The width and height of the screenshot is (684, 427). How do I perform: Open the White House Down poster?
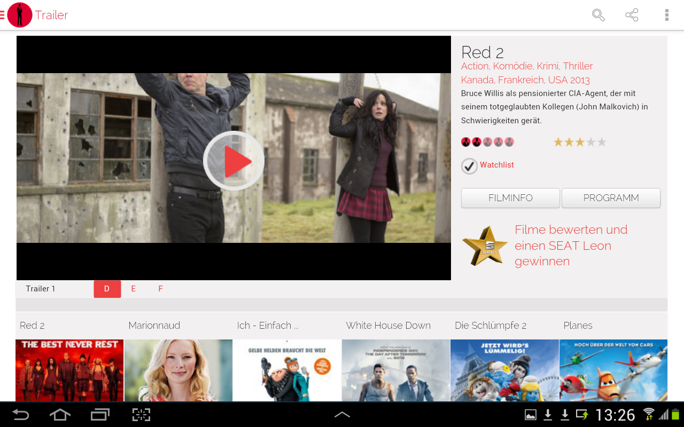(396, 370)
